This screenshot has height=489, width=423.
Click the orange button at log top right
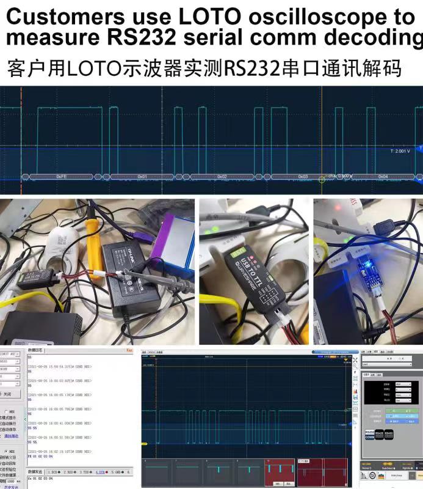[129, 350]
